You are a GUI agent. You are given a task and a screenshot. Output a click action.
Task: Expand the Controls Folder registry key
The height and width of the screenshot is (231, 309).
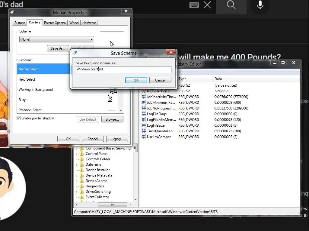(x=77, y=159)
